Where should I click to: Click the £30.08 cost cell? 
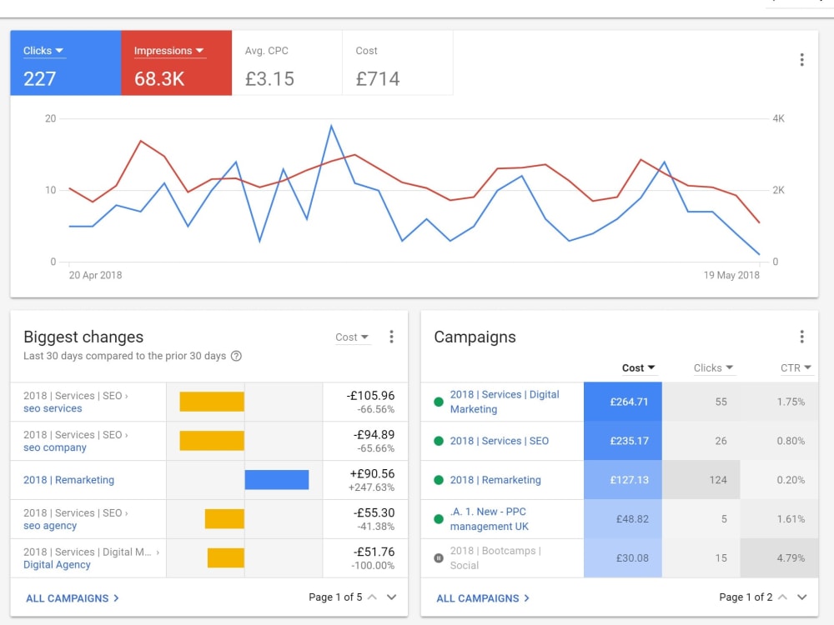[623, 558]
